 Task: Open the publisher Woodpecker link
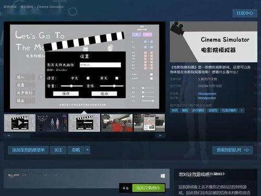click(x=207, y=98)
